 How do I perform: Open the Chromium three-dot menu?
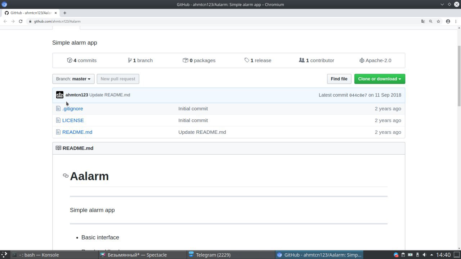coord(456,21)
